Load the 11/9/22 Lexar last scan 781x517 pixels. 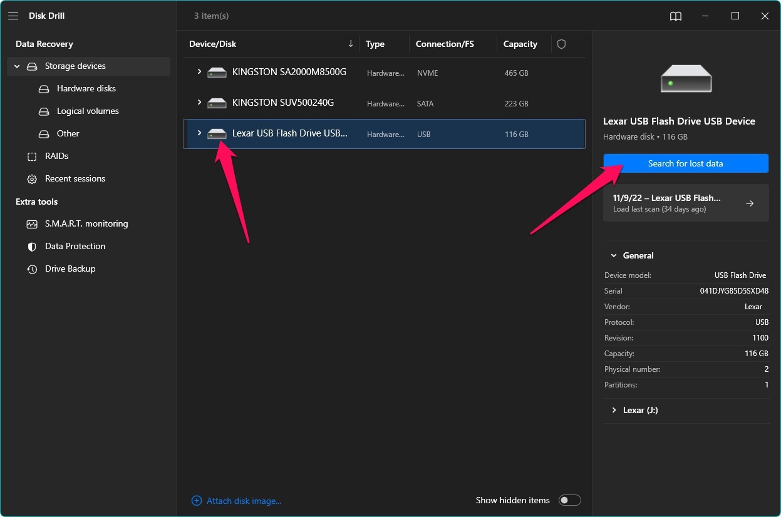coord(686,203)
